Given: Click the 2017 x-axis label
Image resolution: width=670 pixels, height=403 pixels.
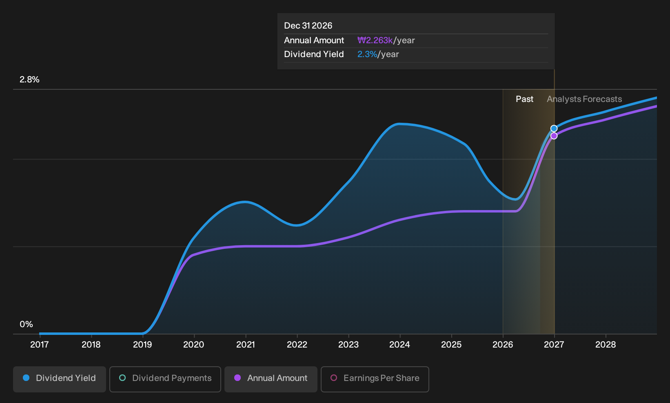Looking at the screenshot, I should (40, 345).
